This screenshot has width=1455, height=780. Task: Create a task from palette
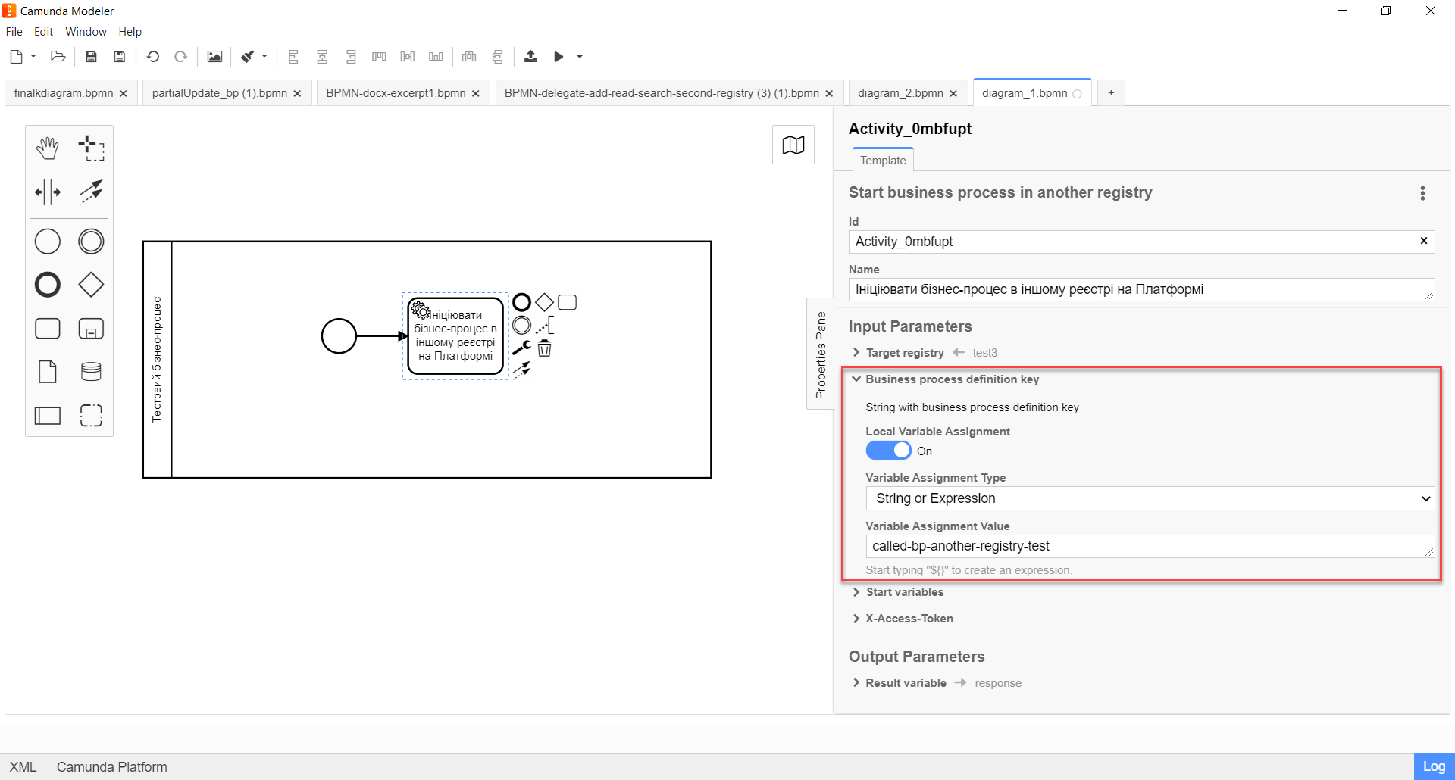click(48, 329)
